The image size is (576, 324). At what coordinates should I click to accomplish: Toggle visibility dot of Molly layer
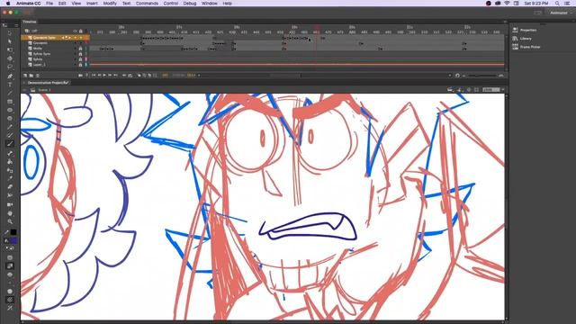tap(75, 49)
